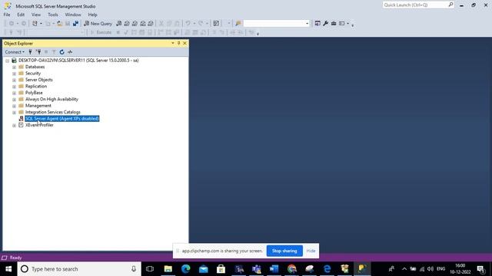This screenshot has width=492, height=276.
Task: Expand the Databases folder
Action: (x=14, y=67)
